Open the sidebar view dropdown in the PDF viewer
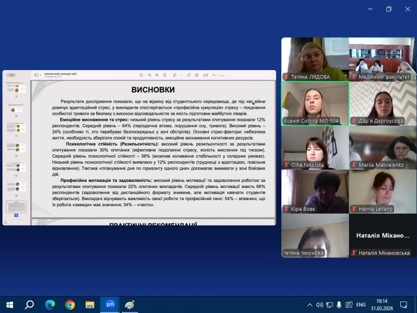The width and height of the screenshot is (417, 313). [37, 74]
